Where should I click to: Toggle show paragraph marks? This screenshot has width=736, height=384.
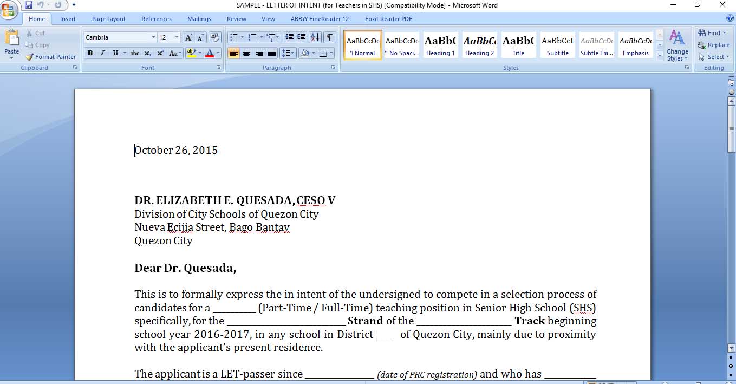click(329, 37)
